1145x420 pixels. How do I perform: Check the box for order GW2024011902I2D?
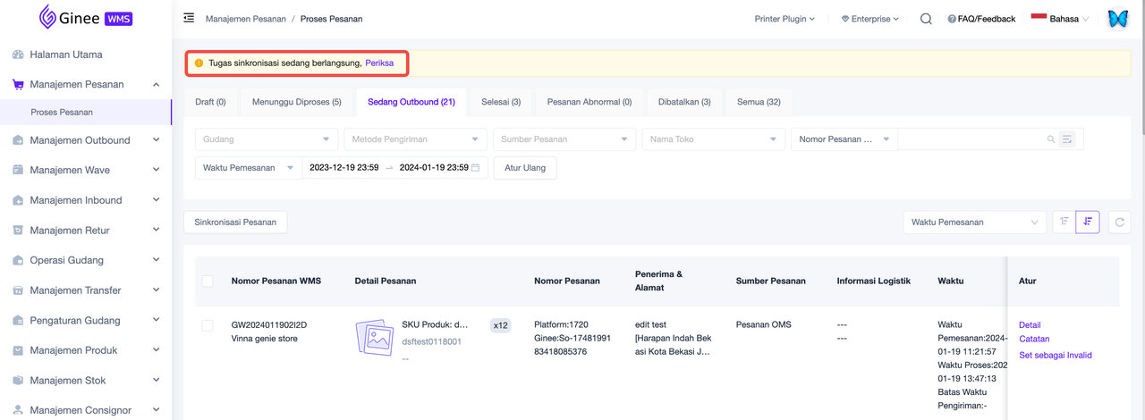pos(208,325)
